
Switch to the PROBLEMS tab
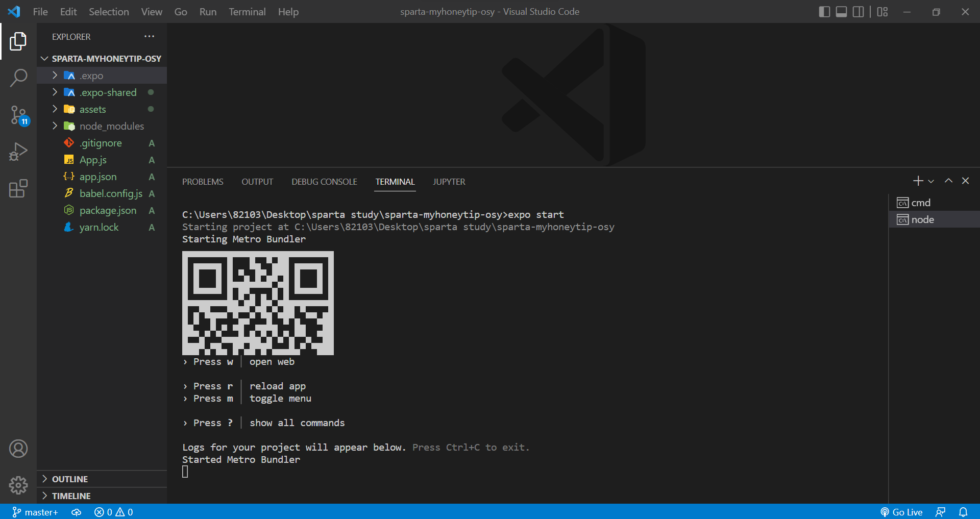point(203,182)
